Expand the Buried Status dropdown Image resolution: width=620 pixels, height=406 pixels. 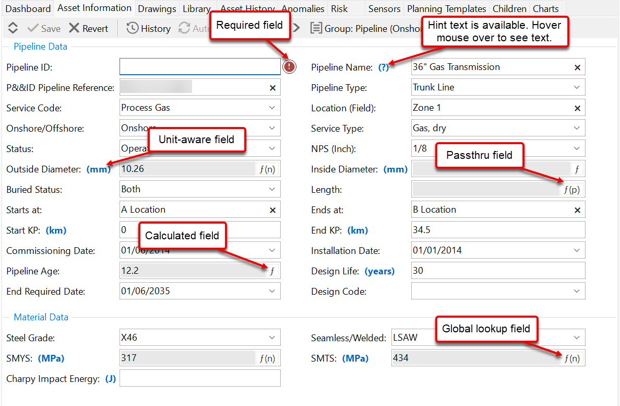coord(272,189)
